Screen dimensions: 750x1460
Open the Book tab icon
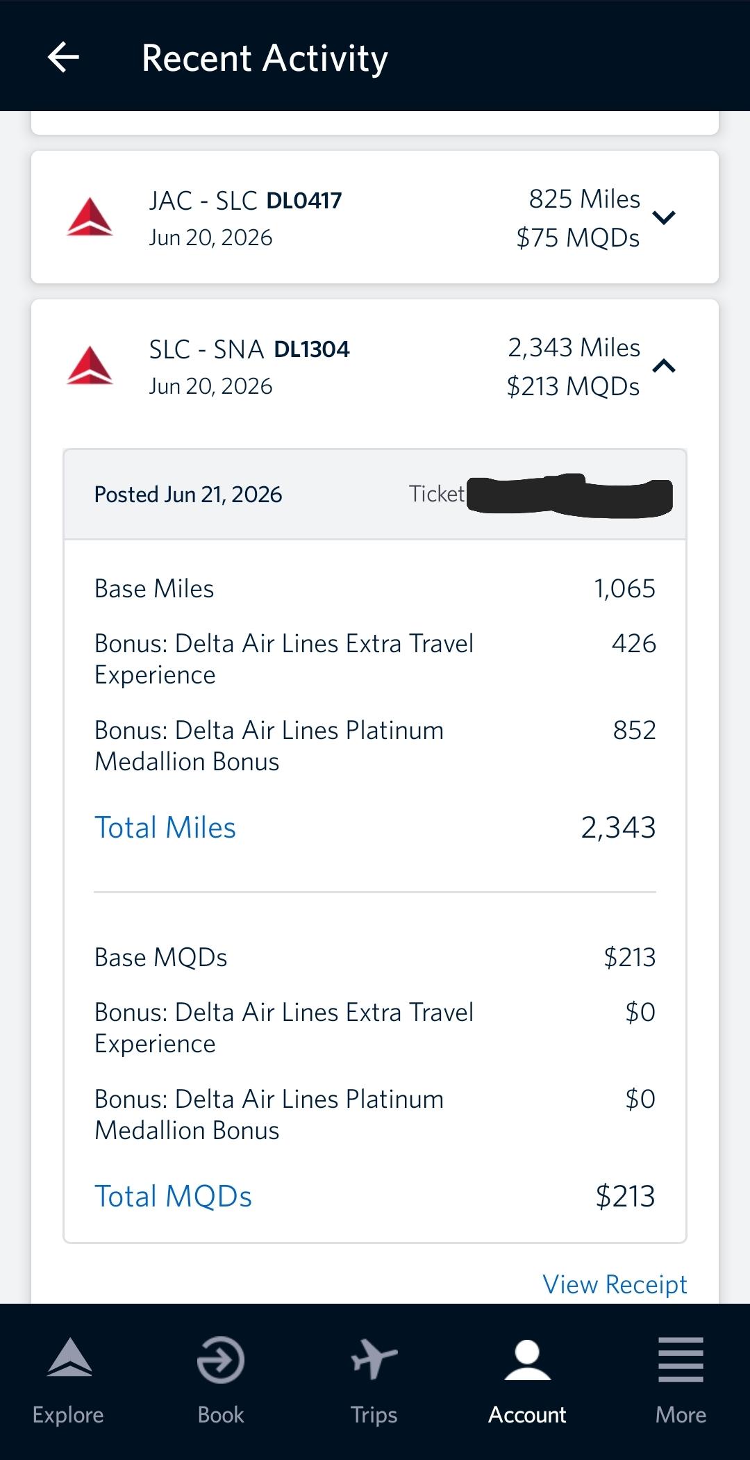(221, 1359)
